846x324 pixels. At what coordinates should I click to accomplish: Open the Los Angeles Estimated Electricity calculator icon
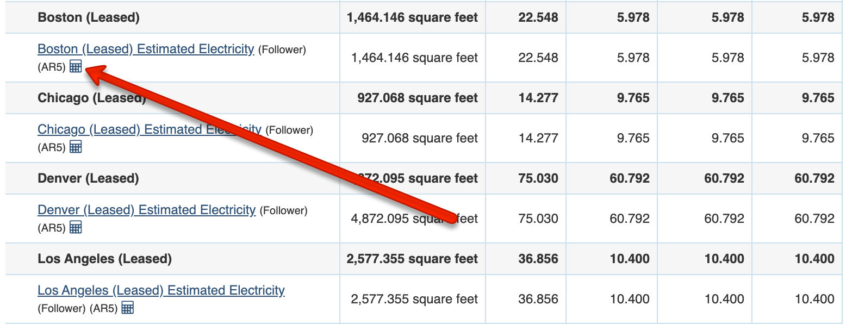(127, 308)
